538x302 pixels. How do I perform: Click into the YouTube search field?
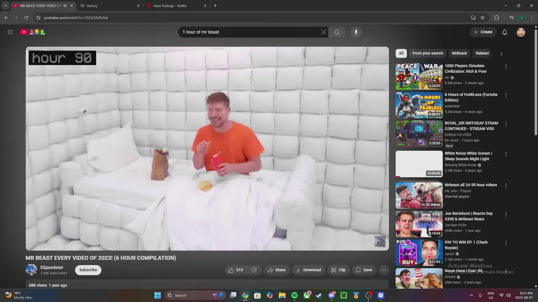(250, 32)
